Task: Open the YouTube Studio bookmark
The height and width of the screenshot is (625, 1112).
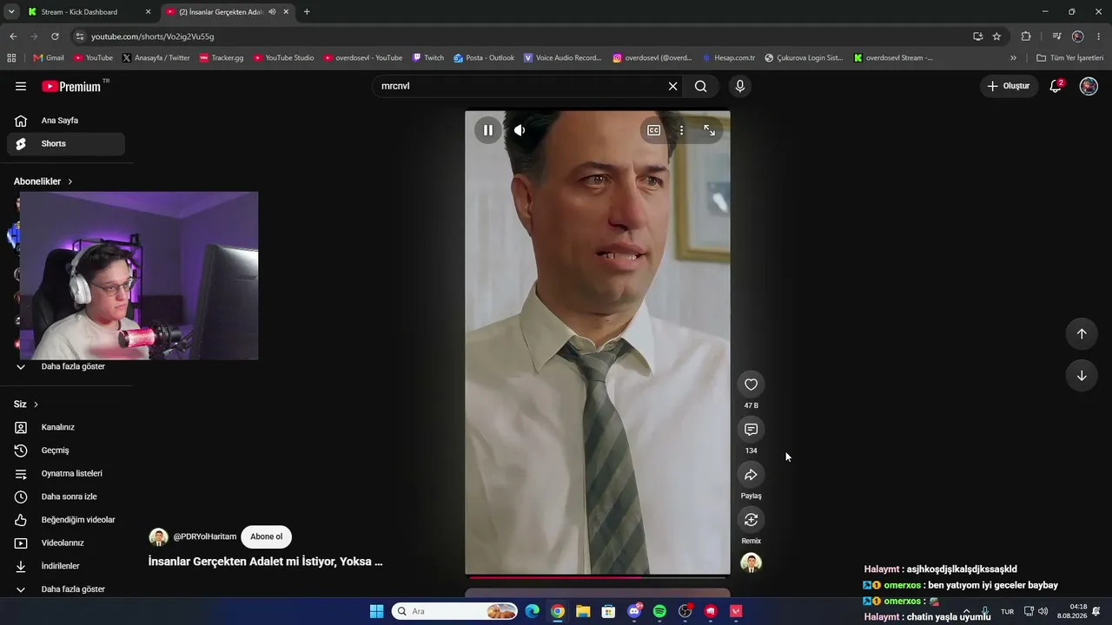Action: click(x=284, y=58)
